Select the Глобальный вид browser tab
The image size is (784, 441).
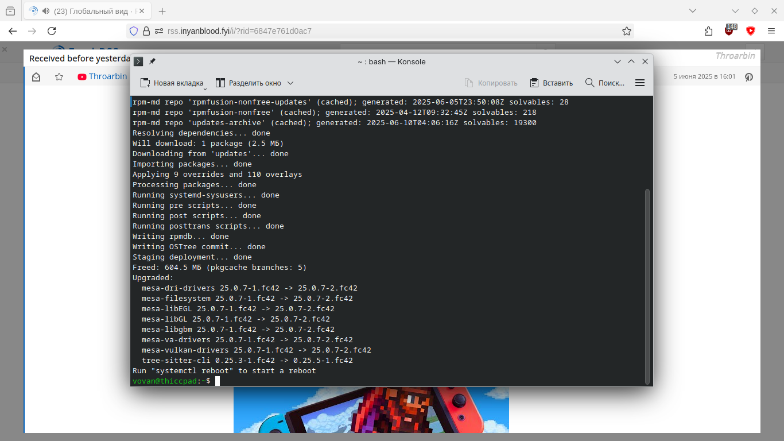(x=88, y=11)
